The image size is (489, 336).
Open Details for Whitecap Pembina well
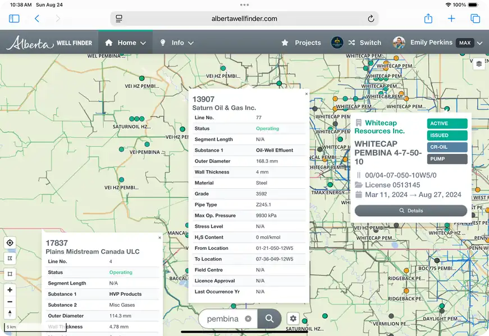tap(411, 211)
